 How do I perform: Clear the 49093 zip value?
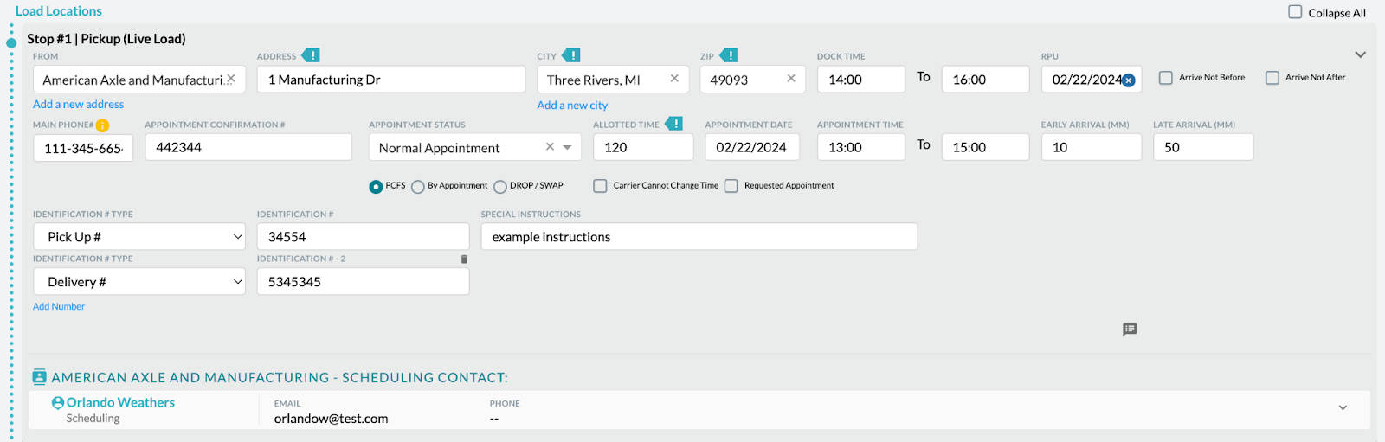tap(791, 79)
